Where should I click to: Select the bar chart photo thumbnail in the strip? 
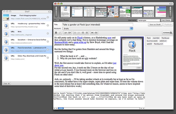point(161,12)
